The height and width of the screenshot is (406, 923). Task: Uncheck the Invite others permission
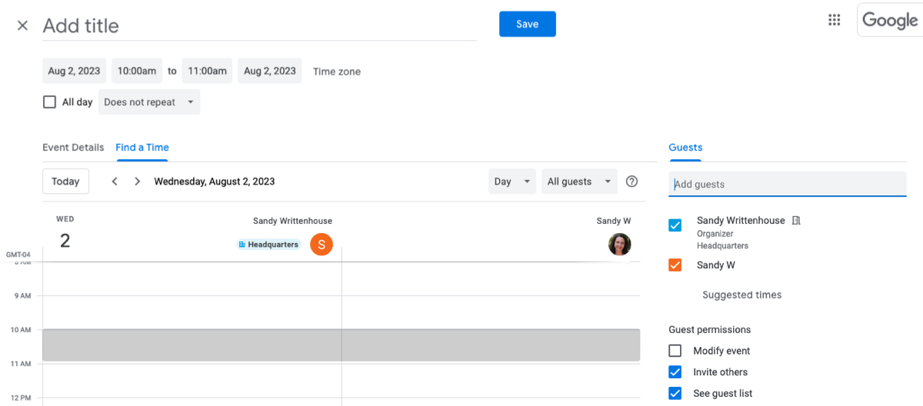[x=675, y=372]
